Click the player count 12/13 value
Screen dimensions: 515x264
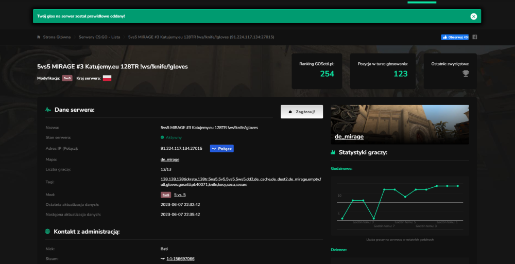(x=166, y=169)
